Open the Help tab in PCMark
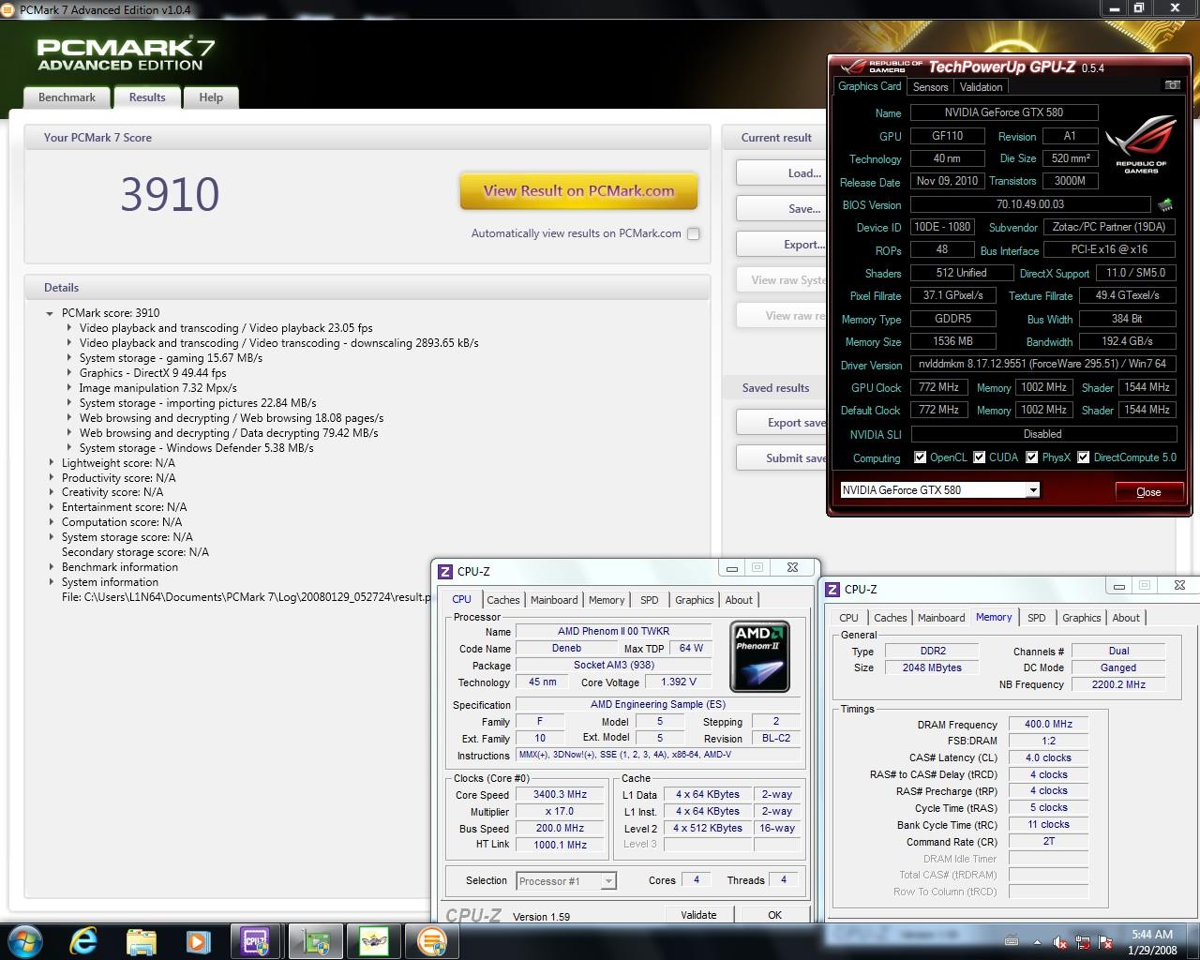The height and width of the screenshot is (960, 1200). [211, 97]
